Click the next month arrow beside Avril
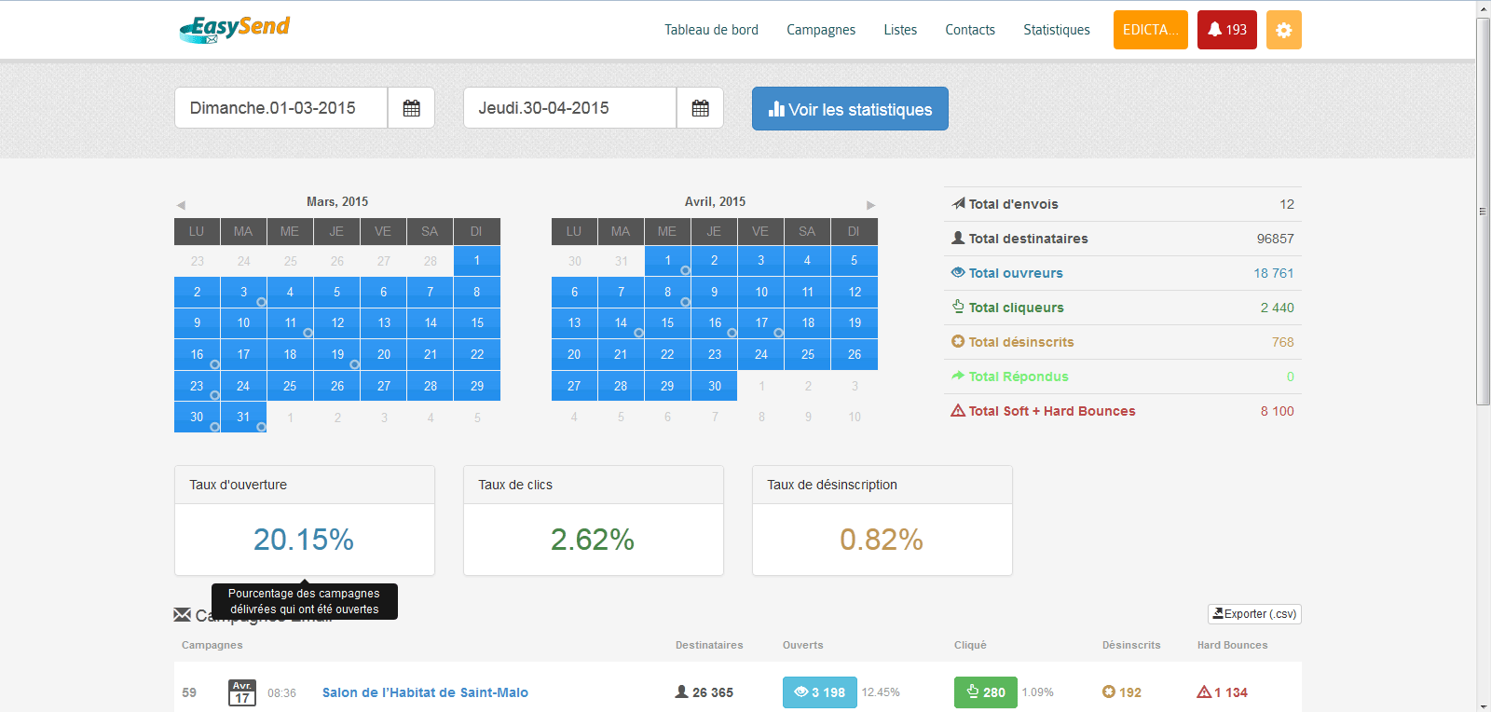 pyautogui.click(x=870, y=205)
